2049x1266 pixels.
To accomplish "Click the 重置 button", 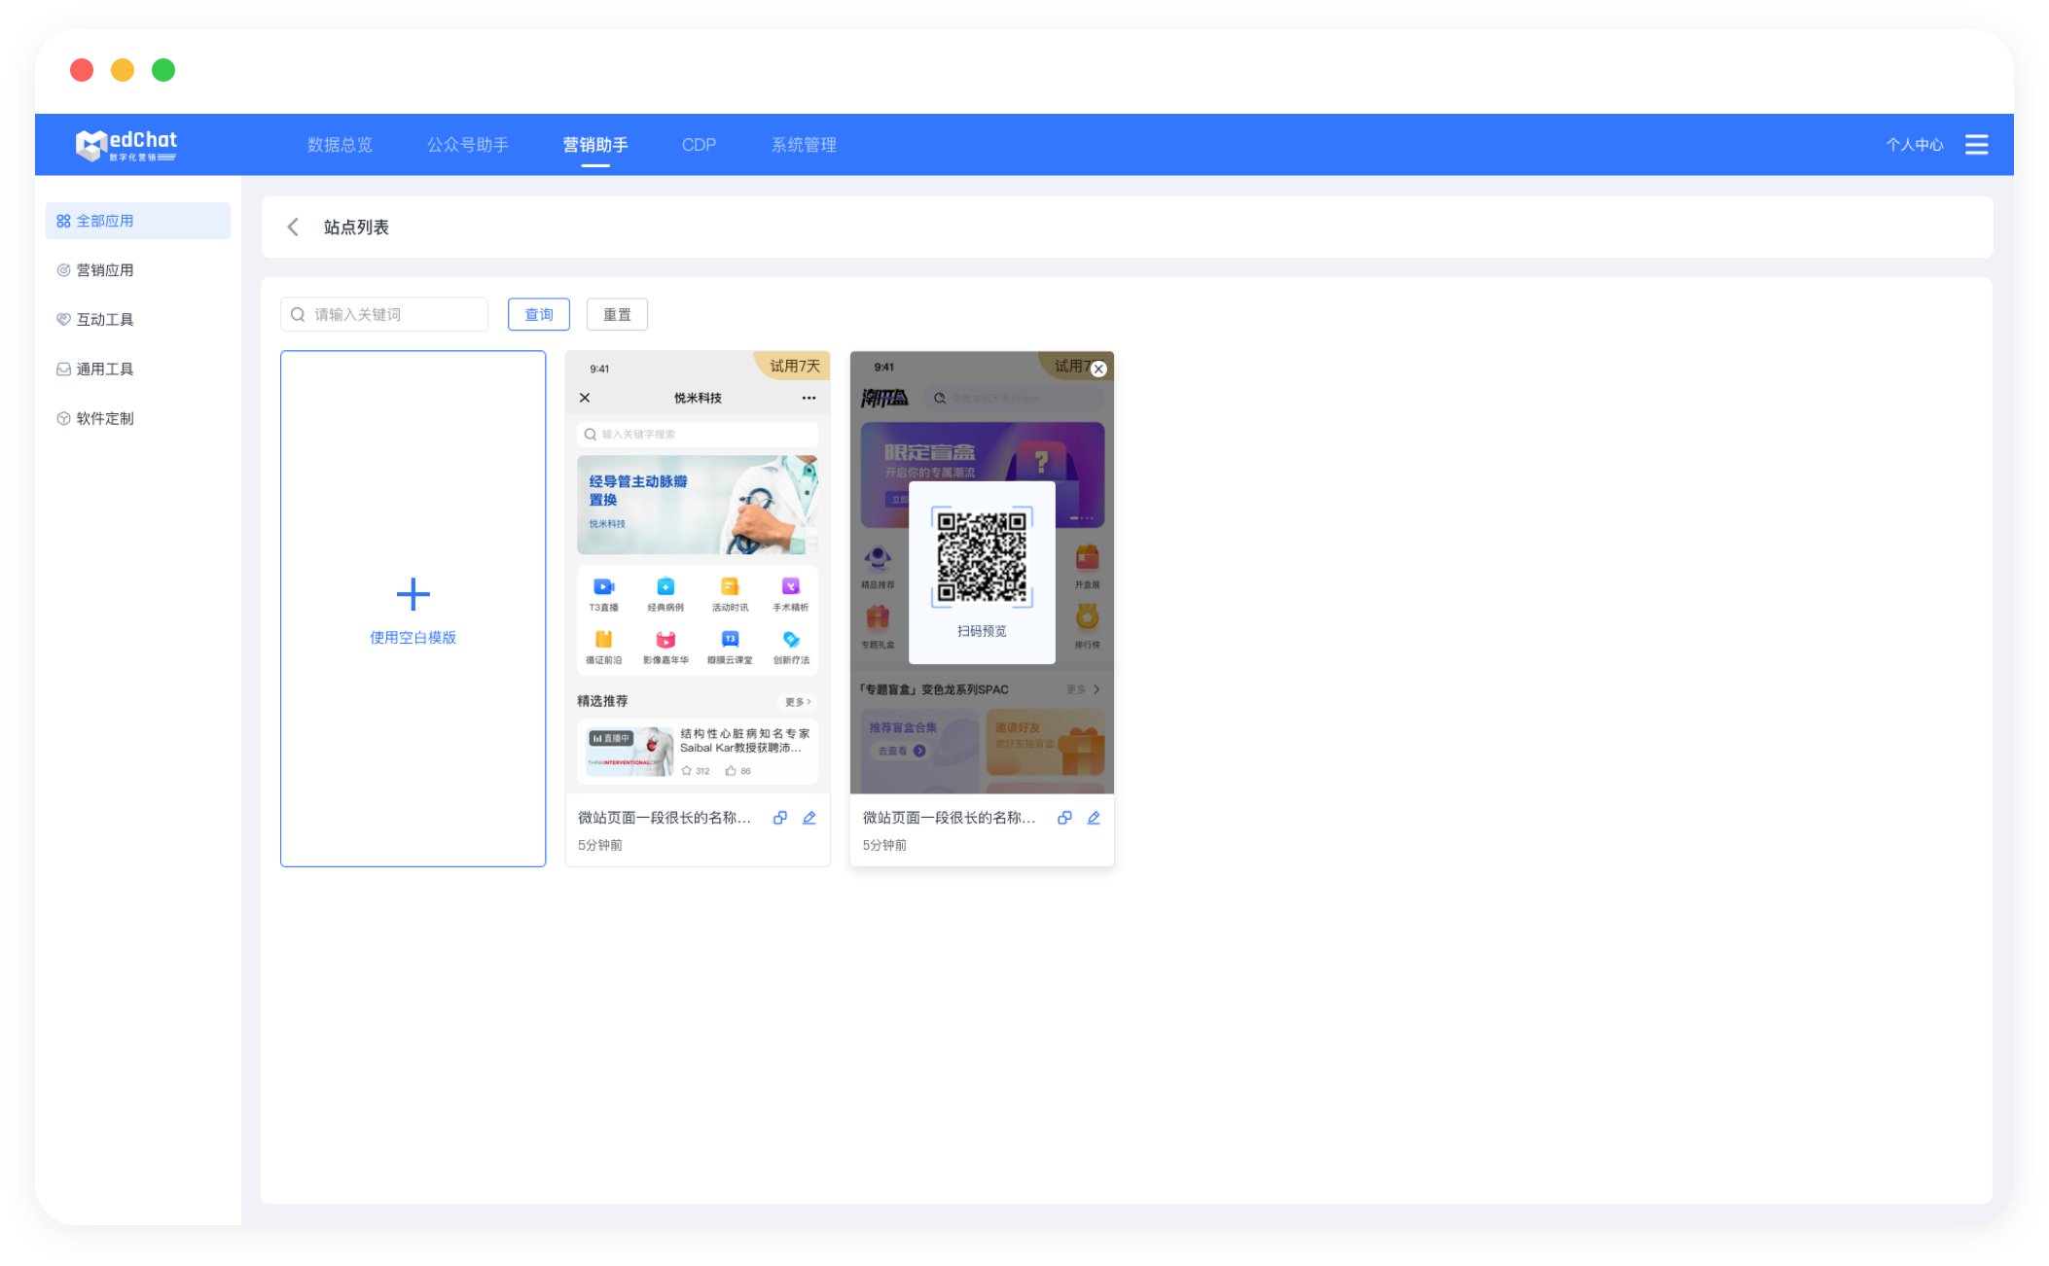I will [x=618, y=315].
